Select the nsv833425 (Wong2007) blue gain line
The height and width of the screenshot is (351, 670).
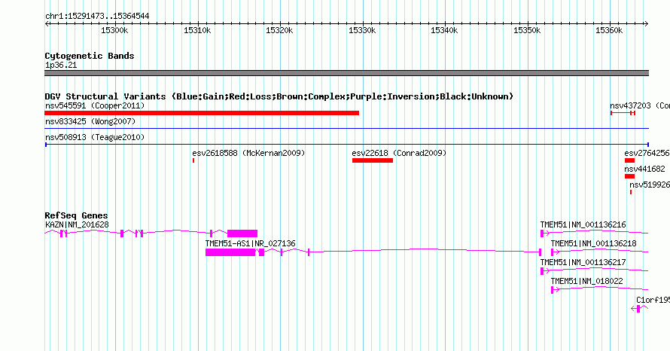pyautogui.click(x=346, y=128)
